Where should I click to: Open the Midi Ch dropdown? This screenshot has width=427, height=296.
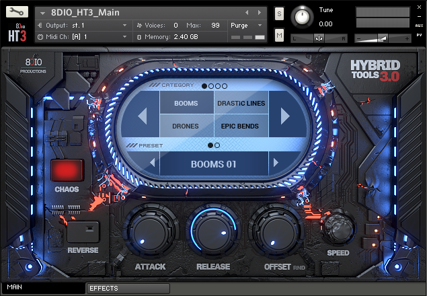[x=124, y=37]
